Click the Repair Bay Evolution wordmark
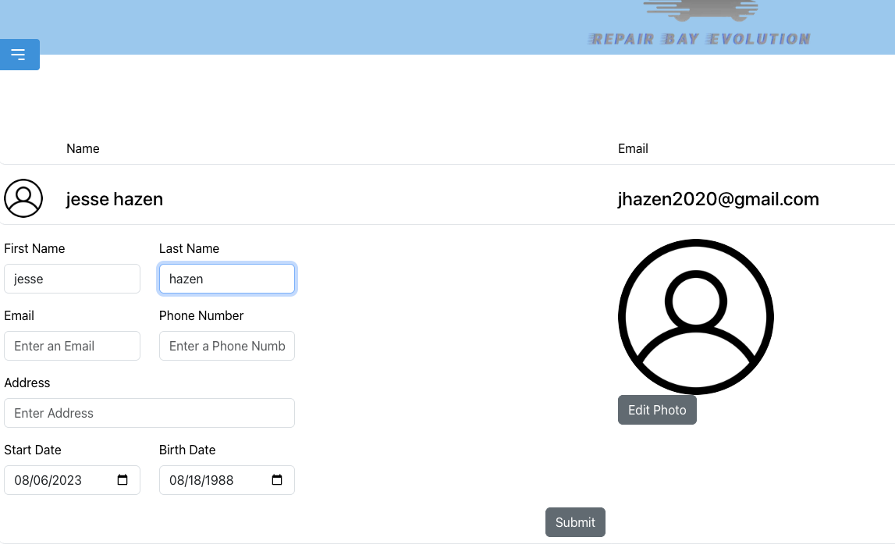This screenshot has height=548, width=895. point(699,37)
